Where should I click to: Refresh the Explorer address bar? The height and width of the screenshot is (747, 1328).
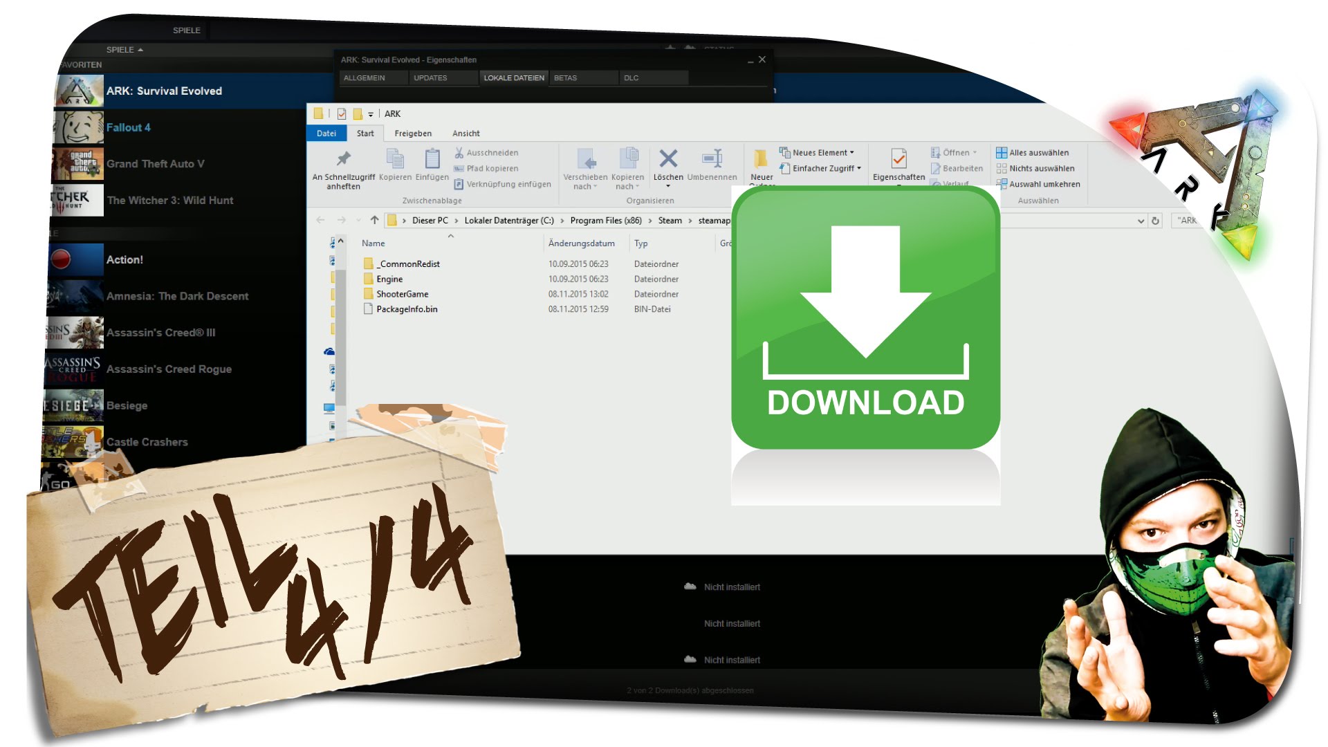[1155, 221]
